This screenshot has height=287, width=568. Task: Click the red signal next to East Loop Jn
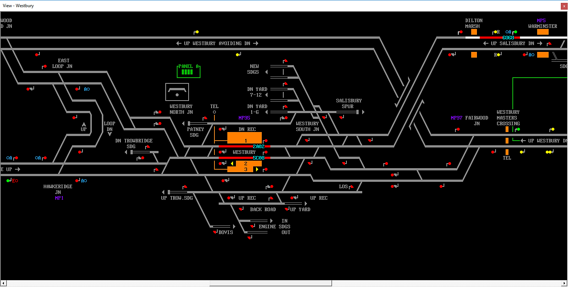[x=45, y=67]
